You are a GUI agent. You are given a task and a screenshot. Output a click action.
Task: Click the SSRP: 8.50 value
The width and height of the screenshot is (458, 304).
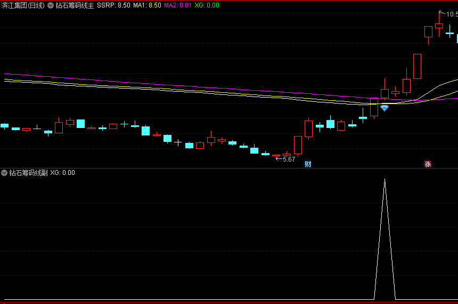click(113, 5)
